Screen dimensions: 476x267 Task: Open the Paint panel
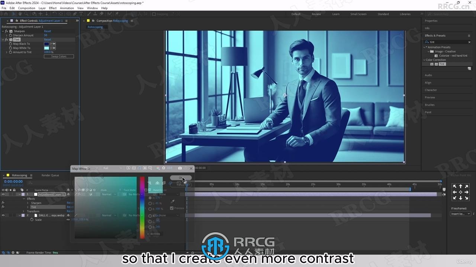point(428,112)
